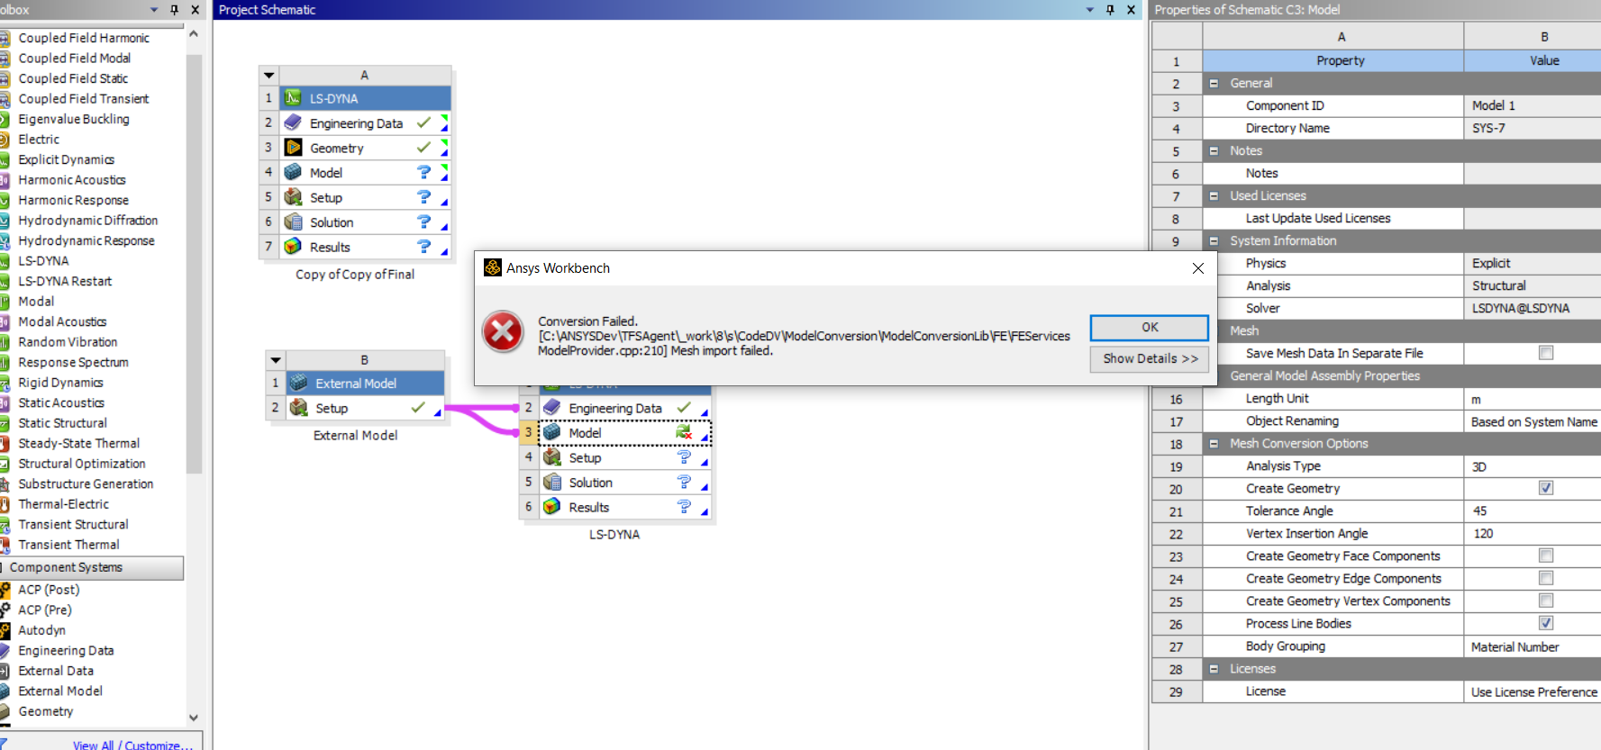This screenshot has height=750, width=1601.
Task: Select Autodyn component system
Action: [x=41, y=630]
